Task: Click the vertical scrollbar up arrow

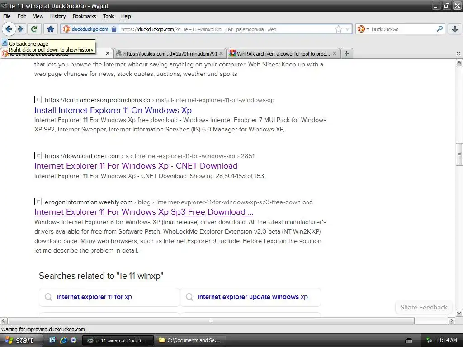Action: point(459,63)
